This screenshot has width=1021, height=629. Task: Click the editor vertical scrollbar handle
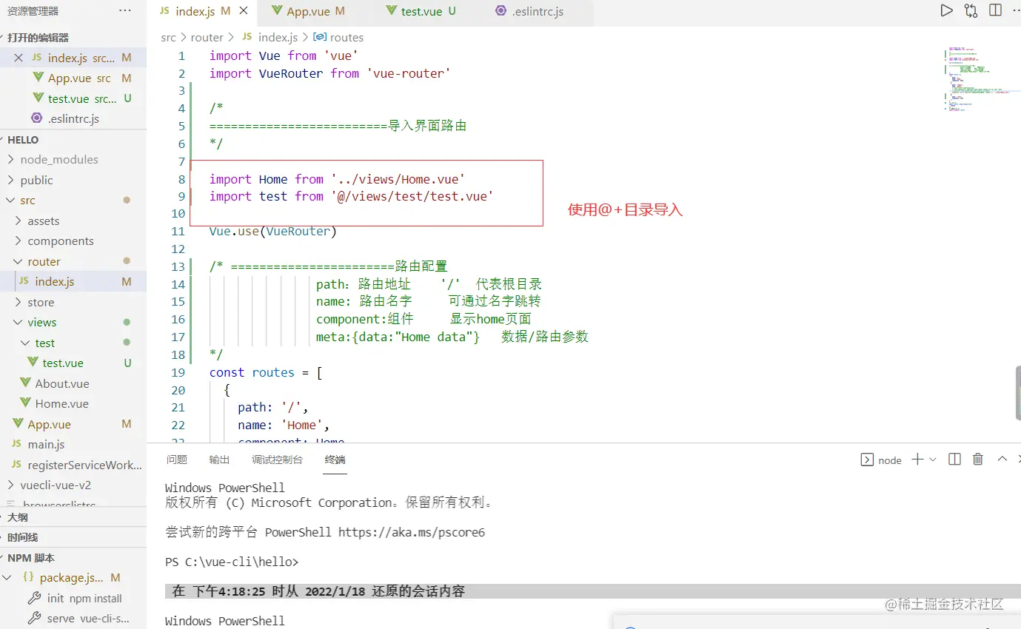(x=1018, y=393)
